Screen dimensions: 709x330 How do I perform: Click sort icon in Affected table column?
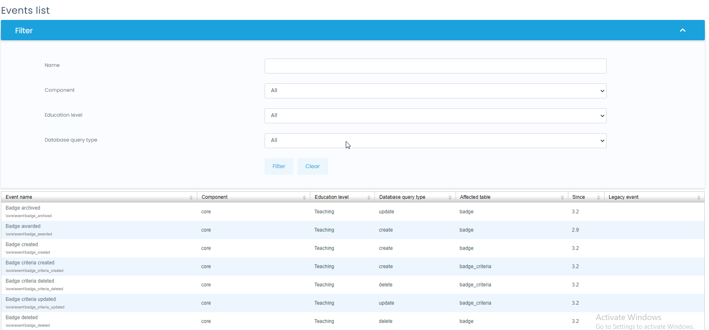(562, 198)
